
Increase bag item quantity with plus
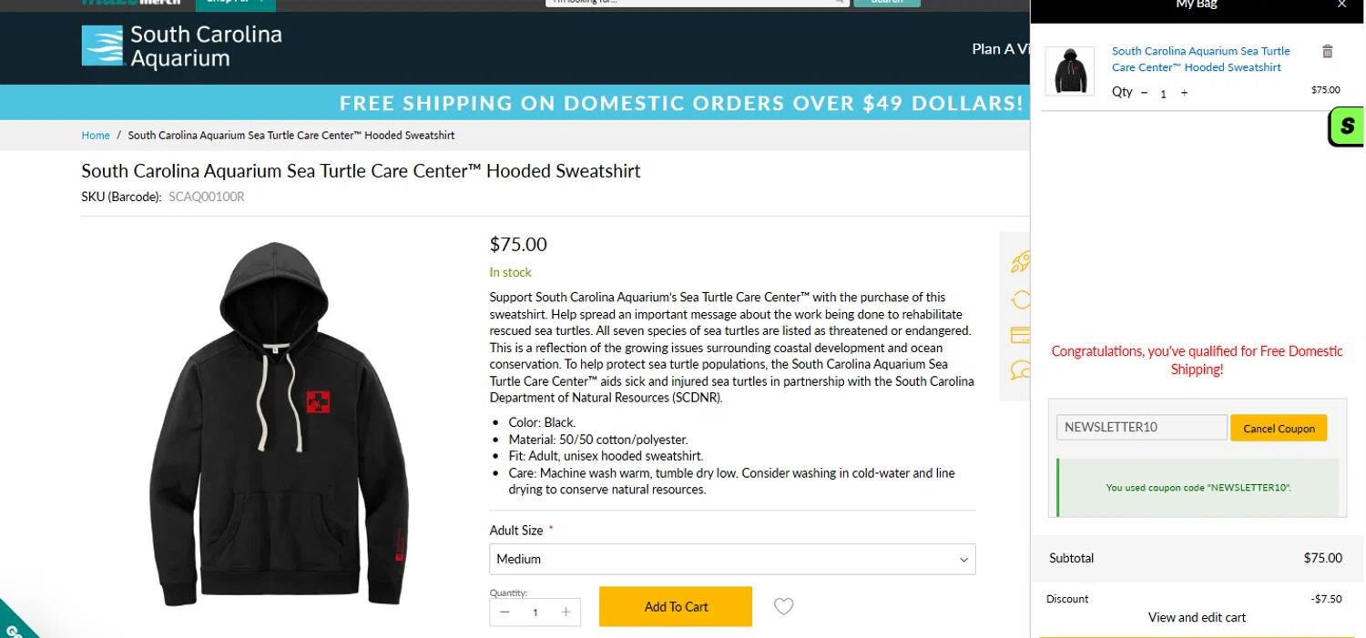1184,93
